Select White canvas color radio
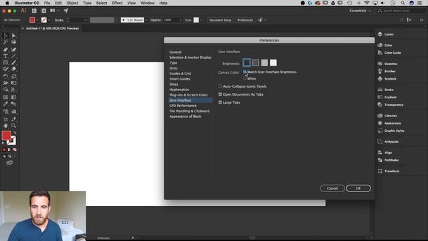The height and width of the screenshot is (241, 428). tap(245, 78)
